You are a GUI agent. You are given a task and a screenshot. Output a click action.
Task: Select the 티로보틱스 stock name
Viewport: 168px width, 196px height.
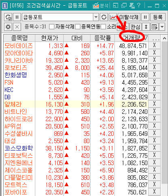tap(19, 156)
